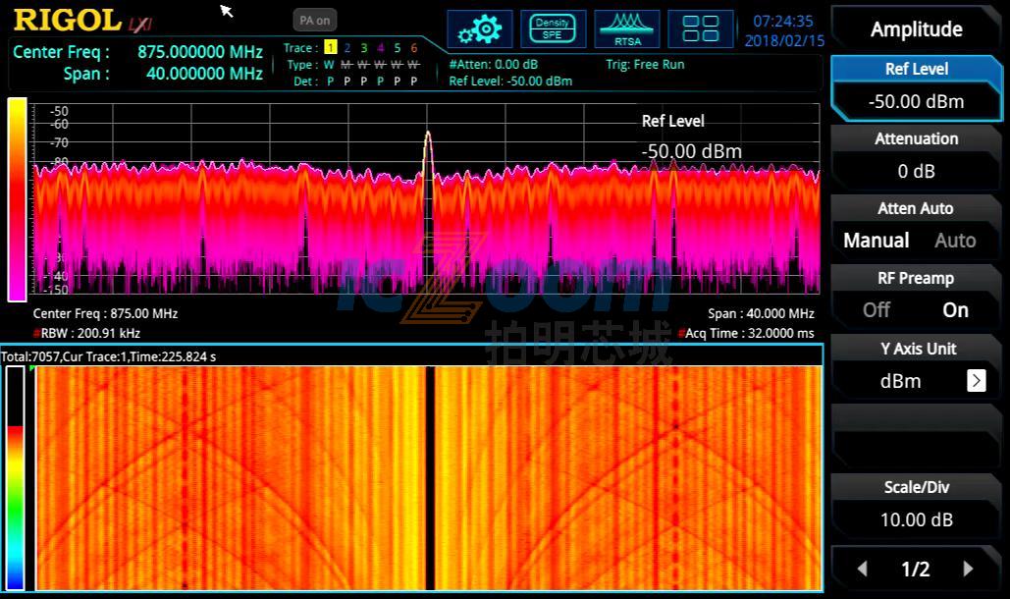Open the settings gears icon
Image resolution: width=1010 pixels, height=599 pixels.
(479, 29)
